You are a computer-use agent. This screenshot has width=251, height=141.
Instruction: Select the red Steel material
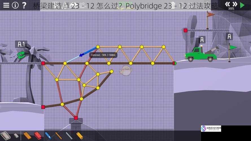tap(38, 136)
